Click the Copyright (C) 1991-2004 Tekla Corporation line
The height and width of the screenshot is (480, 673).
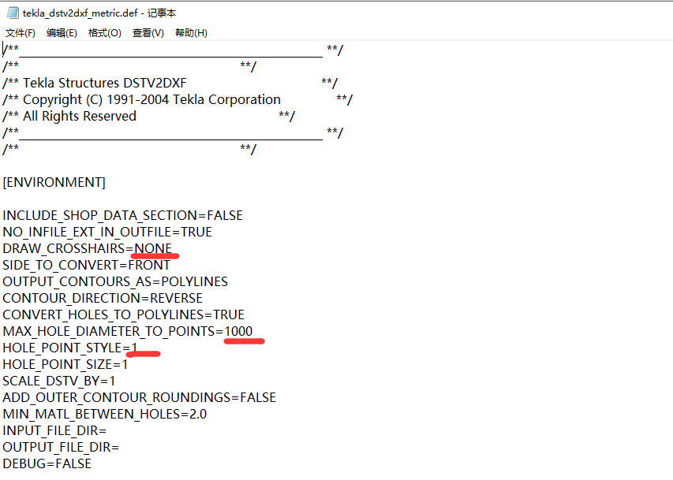click(151, 99)
